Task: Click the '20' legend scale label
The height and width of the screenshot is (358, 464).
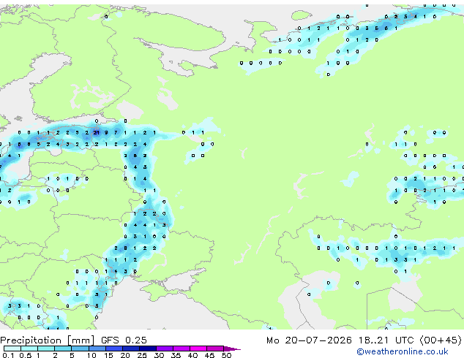Action: coord(125,355)
